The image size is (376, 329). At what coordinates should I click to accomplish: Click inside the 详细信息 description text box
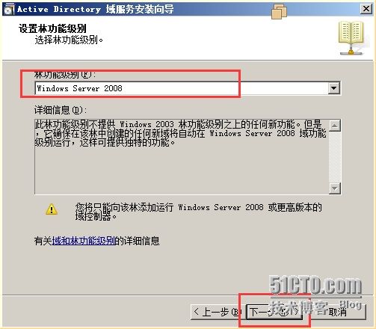182,157
